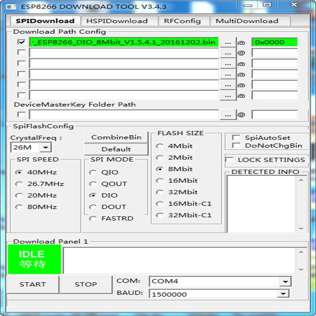The image size is (316, 316).
Task: Tick the LOCK SETTINGS checkbox
Action: point(229,160)
